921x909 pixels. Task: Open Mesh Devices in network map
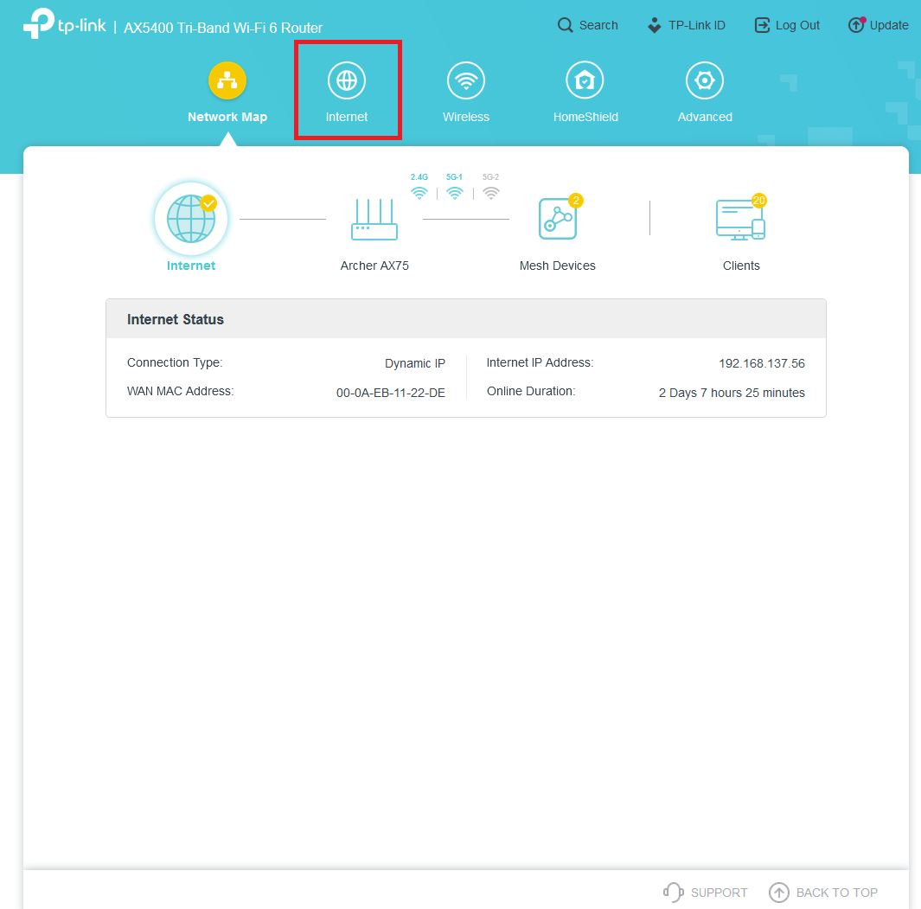click(x=557, y=221)
